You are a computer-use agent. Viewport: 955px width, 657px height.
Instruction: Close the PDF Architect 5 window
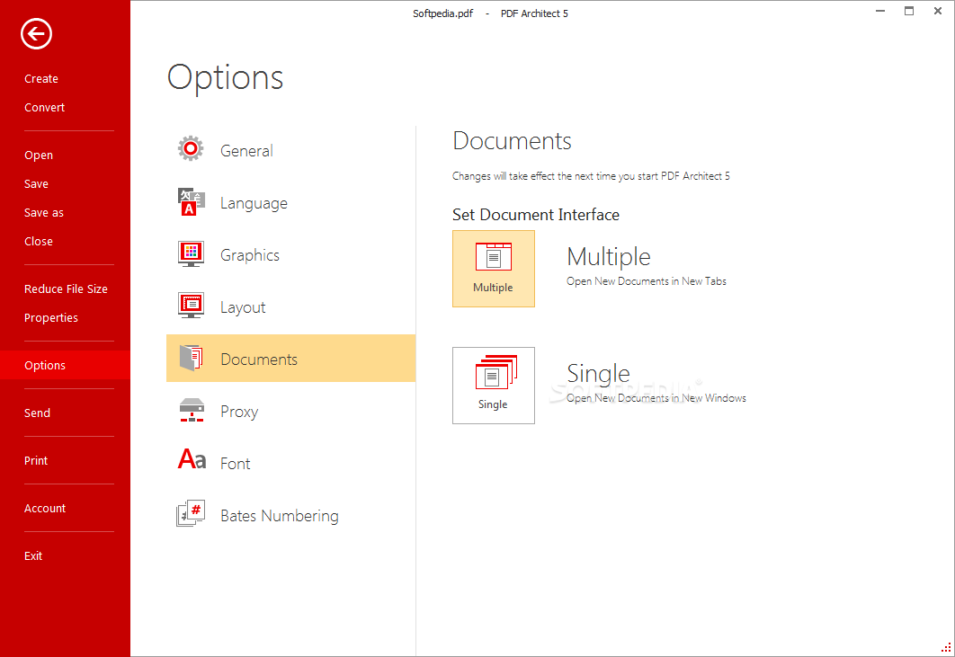[938, 11]
